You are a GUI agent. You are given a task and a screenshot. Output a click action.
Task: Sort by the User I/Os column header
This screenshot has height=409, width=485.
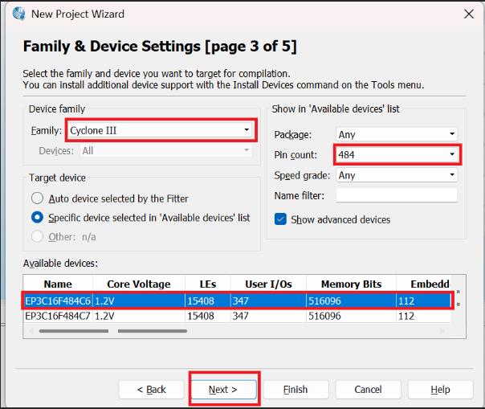(x=268, y=284)
